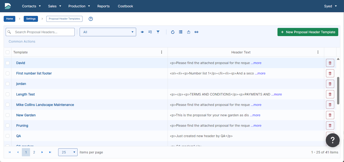The width and height of the screenshot is (344, 162).
Task: Click the Search Proposal Headers field
Action: tap(40, 32)
